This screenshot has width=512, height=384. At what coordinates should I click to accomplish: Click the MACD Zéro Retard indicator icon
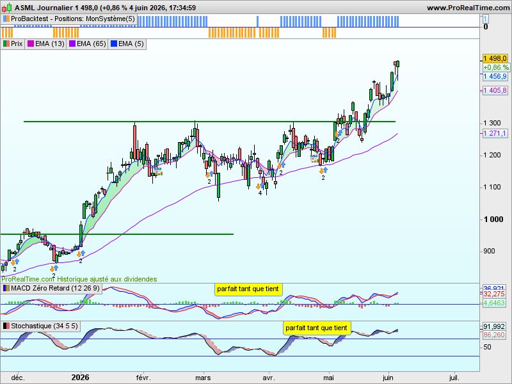[x=6, y=289]
